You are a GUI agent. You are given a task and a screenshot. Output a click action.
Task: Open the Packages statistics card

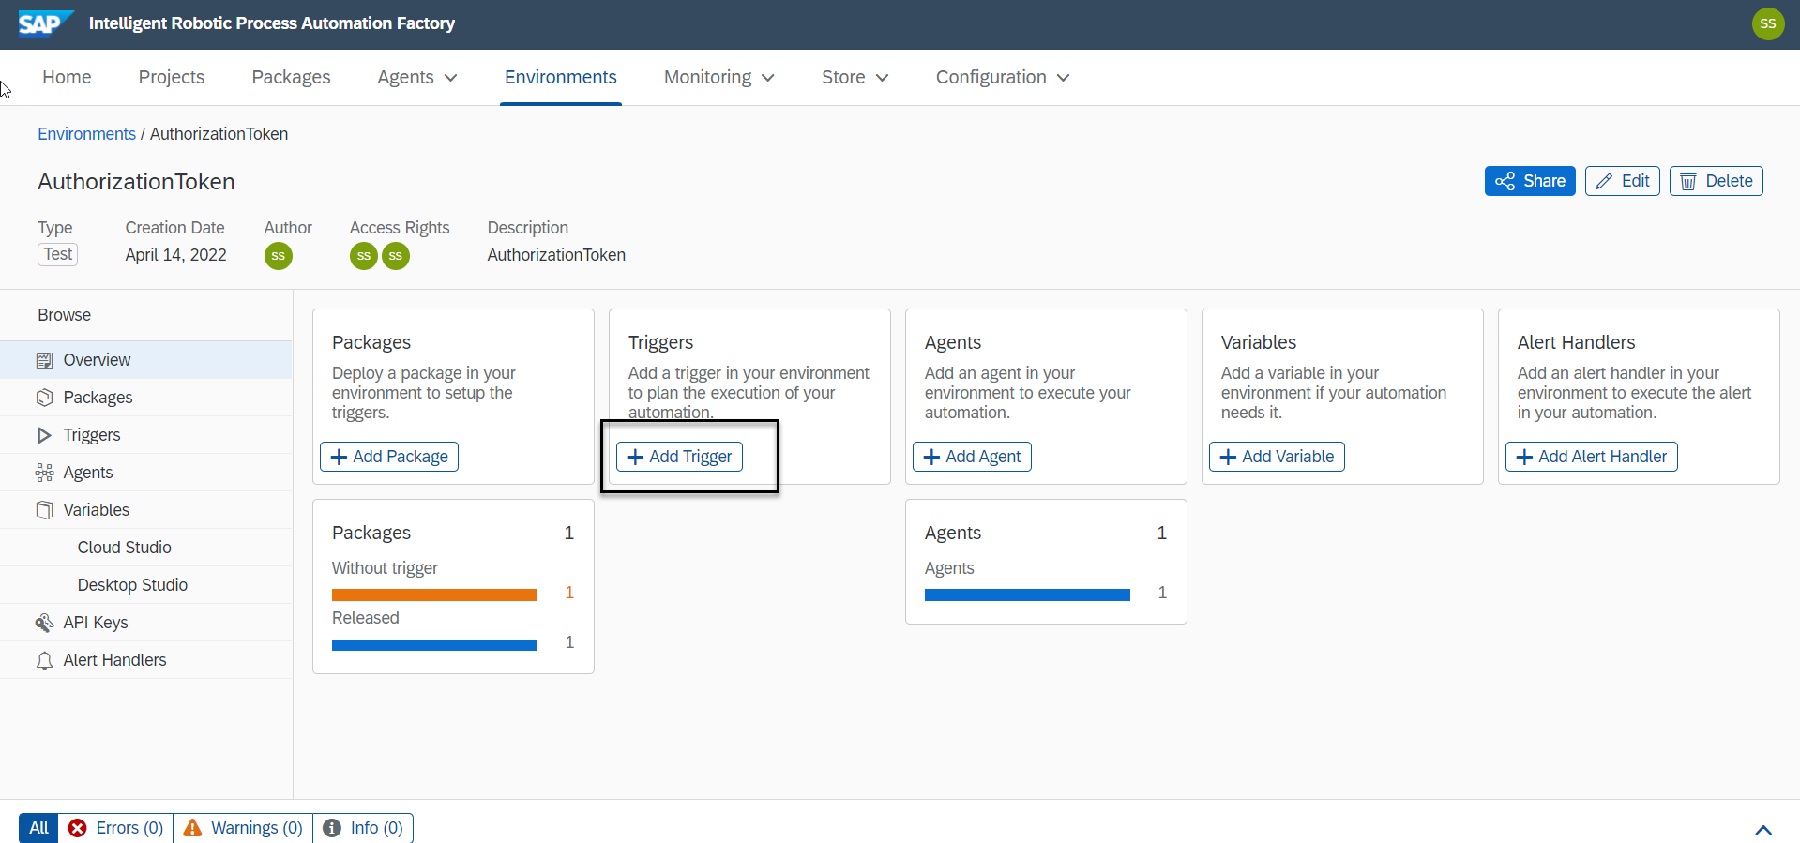(x=453, y=586)
